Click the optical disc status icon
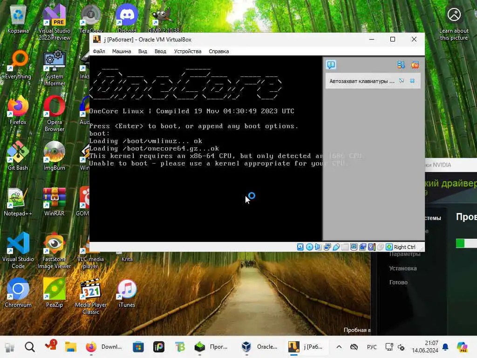This screenshot has height=358, width=477. pos(309,247)
